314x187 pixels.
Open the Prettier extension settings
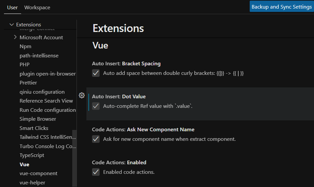click(28, 83)
